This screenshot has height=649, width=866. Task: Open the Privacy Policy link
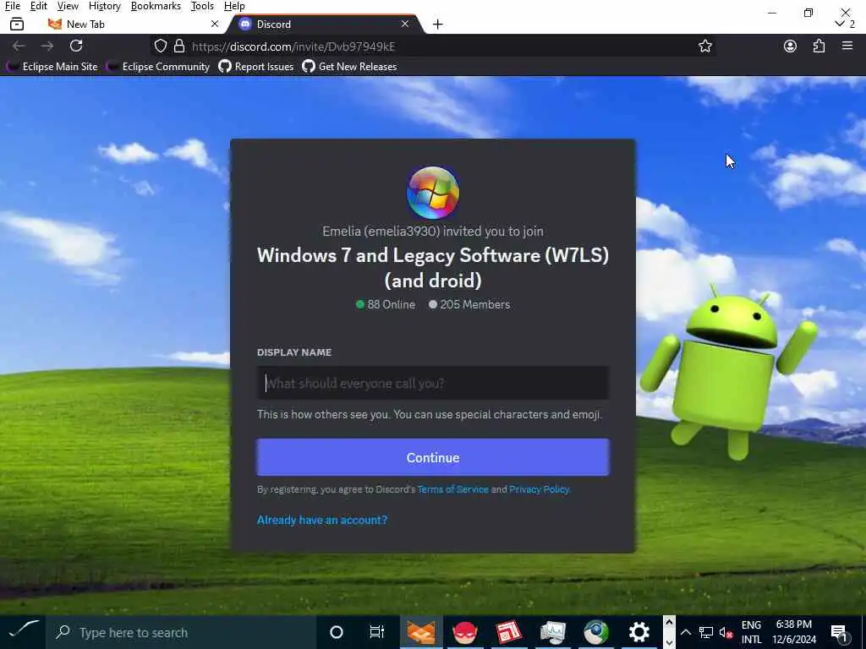pyautogui.click(x=539, y=489)
